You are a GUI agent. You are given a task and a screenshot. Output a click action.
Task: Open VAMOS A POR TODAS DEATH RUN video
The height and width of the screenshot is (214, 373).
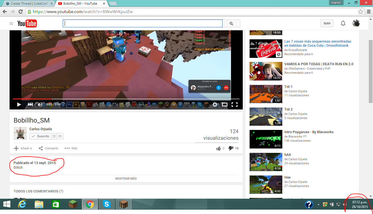click(319, 64)
